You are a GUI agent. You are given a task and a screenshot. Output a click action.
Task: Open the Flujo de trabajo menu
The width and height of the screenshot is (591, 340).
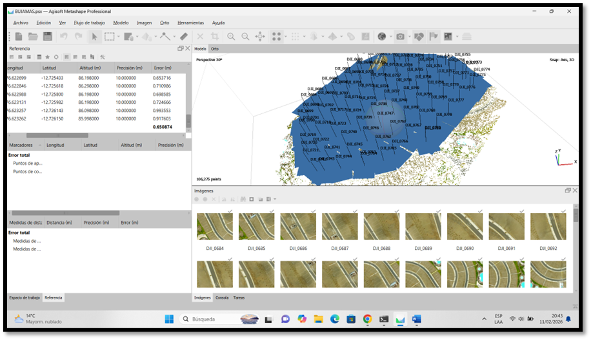[x=89, y=23]
